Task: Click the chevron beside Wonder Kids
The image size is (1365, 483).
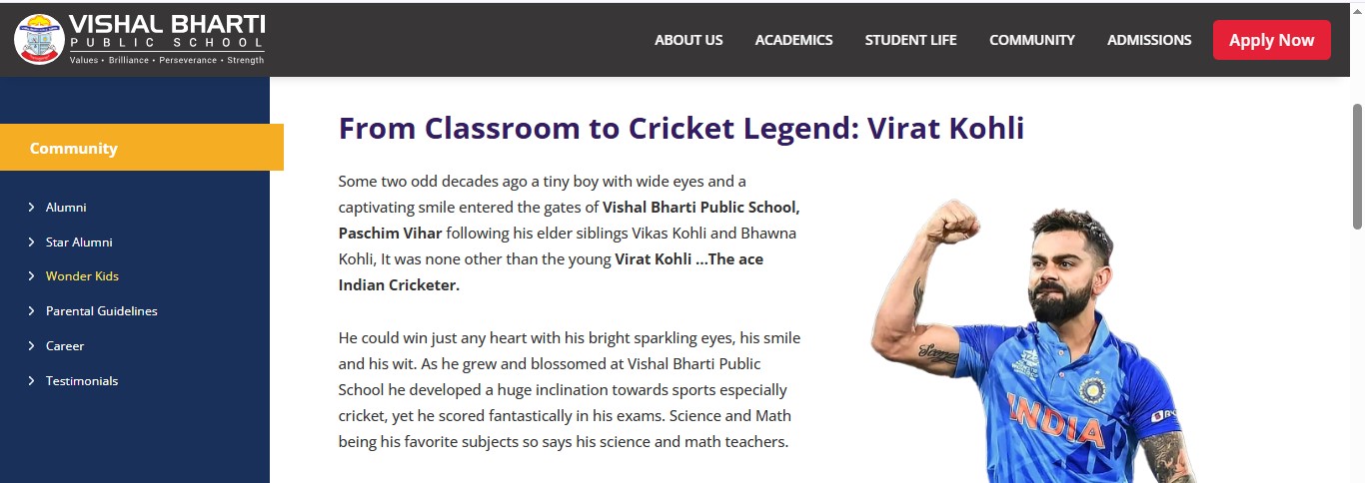Action: tap(32, 276)
